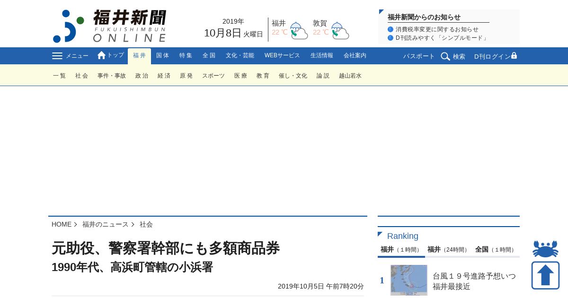Viewport: 568px width, 298px height.
Task: Select スポーツ category
Action: pos(213,76)
